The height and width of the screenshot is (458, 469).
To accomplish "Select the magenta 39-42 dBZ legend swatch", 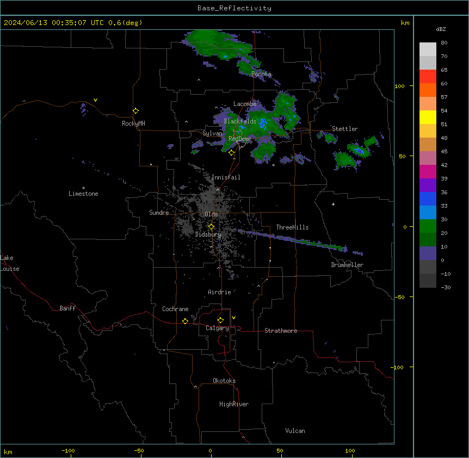I will pyautogui.click(x=428, y=171).
